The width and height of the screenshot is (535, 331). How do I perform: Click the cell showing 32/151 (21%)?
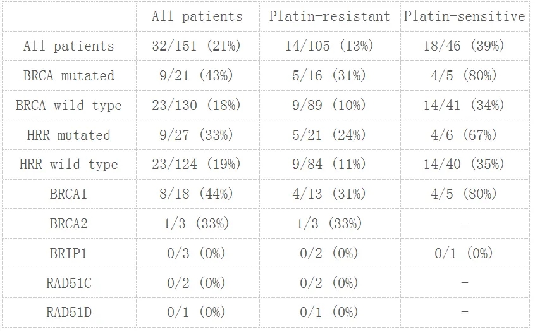pyautogui.click(x=197, y=46)
